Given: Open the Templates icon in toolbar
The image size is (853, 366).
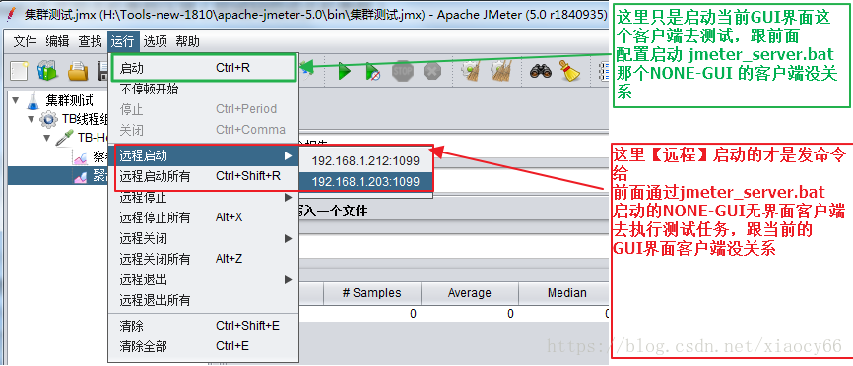Looking at the screenshot, I should tap(48, 71).
